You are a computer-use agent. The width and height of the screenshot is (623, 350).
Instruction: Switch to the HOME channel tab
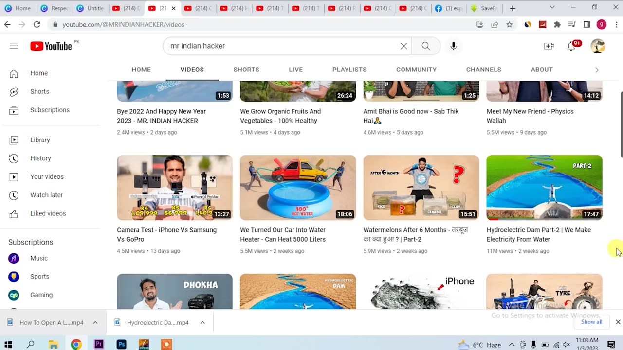[x=141, y=70]
